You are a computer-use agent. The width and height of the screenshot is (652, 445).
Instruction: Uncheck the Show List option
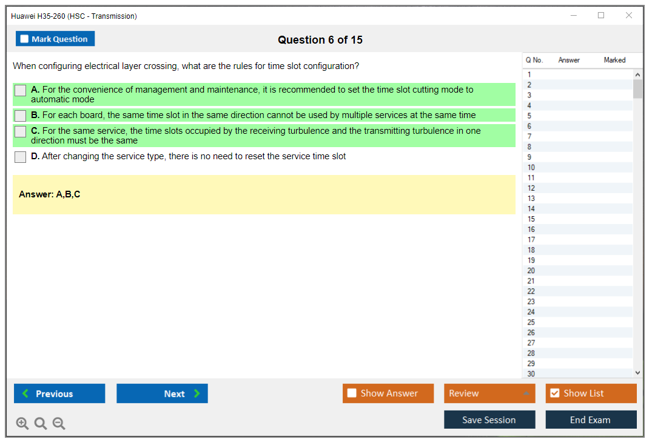tap(554, 394)
